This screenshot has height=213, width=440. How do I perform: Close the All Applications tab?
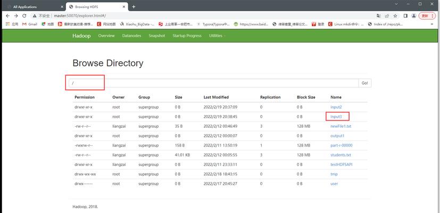62,7
